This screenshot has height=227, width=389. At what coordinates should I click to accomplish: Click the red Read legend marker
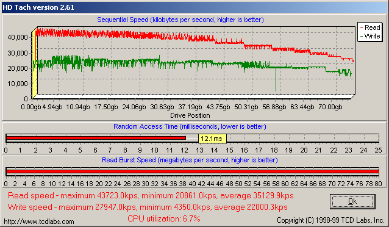click(362, 27)
